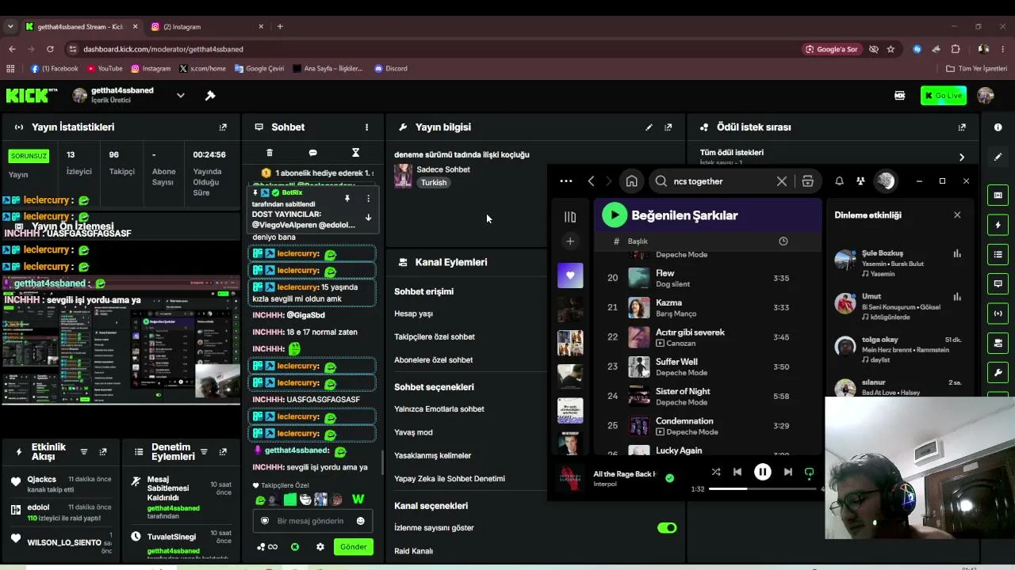Viewport: 1015px width, 570px height.
Task: Open the YouTube bookmark
Action: click(105, 69)
